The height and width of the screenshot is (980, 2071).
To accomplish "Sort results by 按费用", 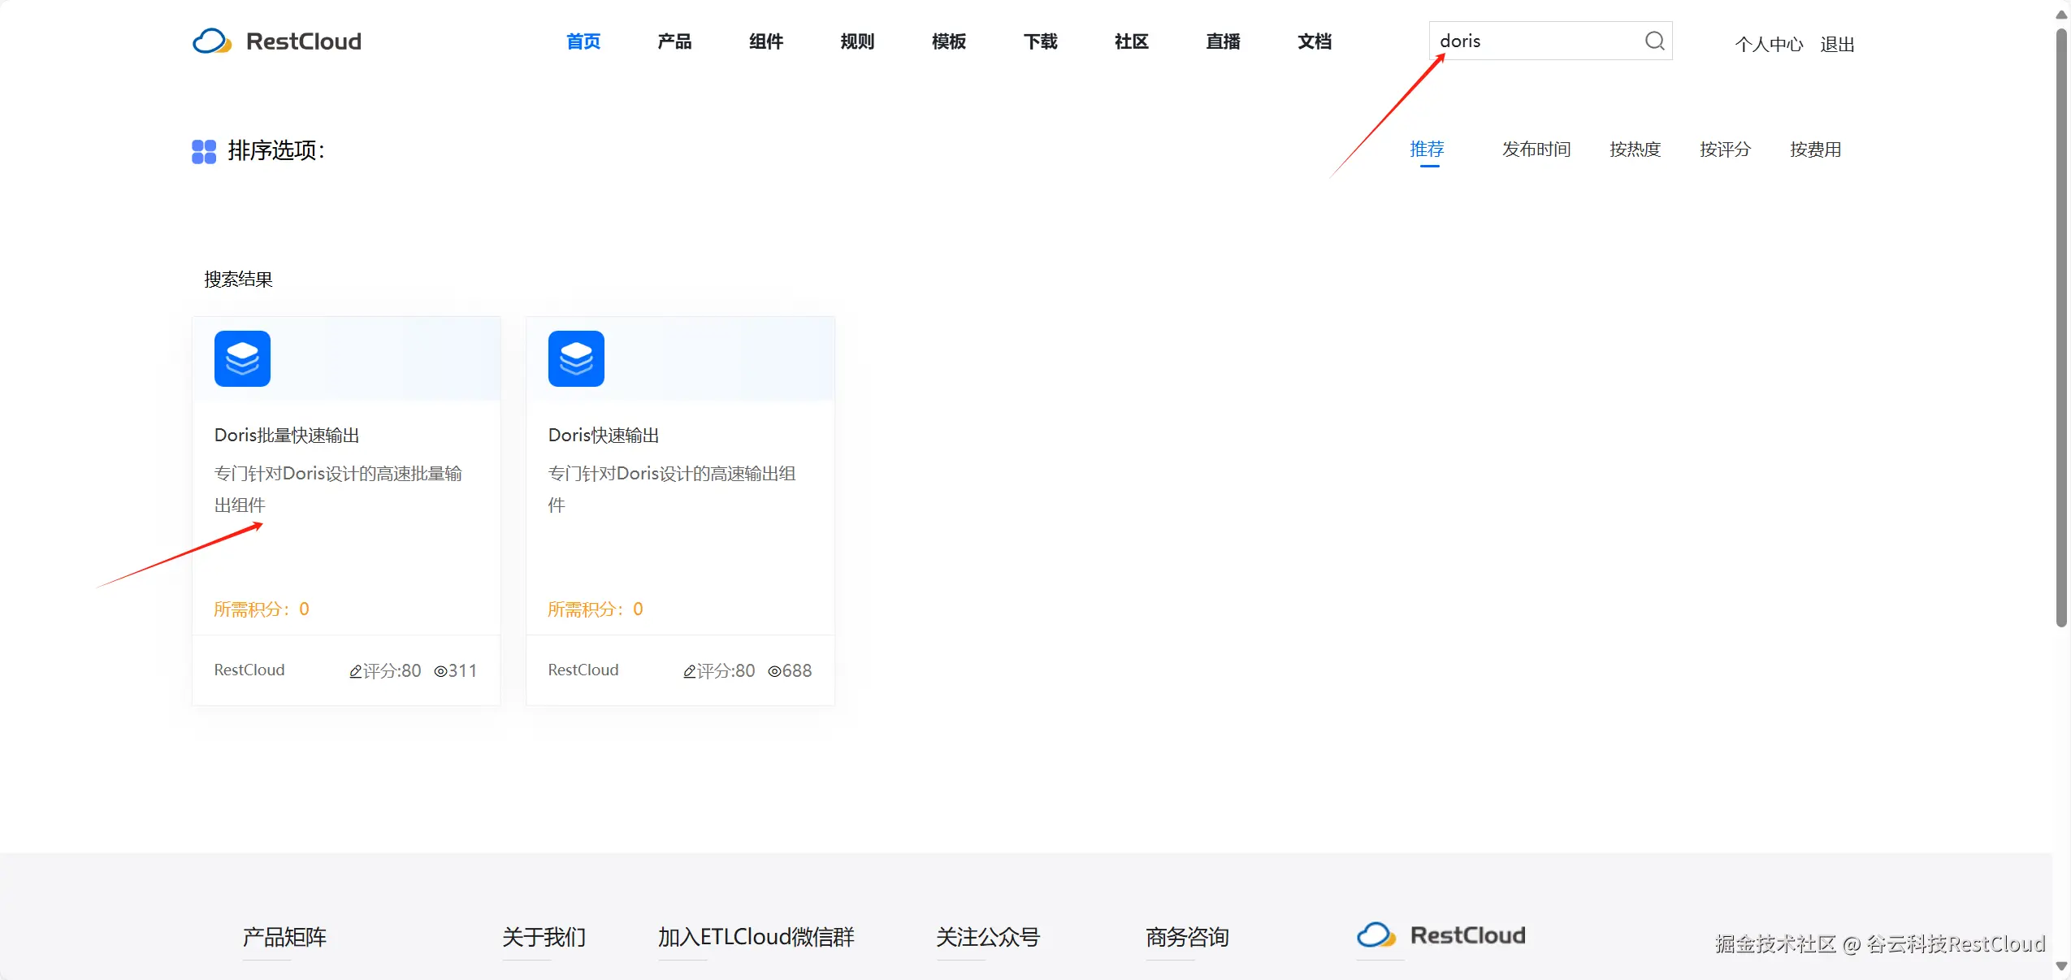I will point(1816,150).
